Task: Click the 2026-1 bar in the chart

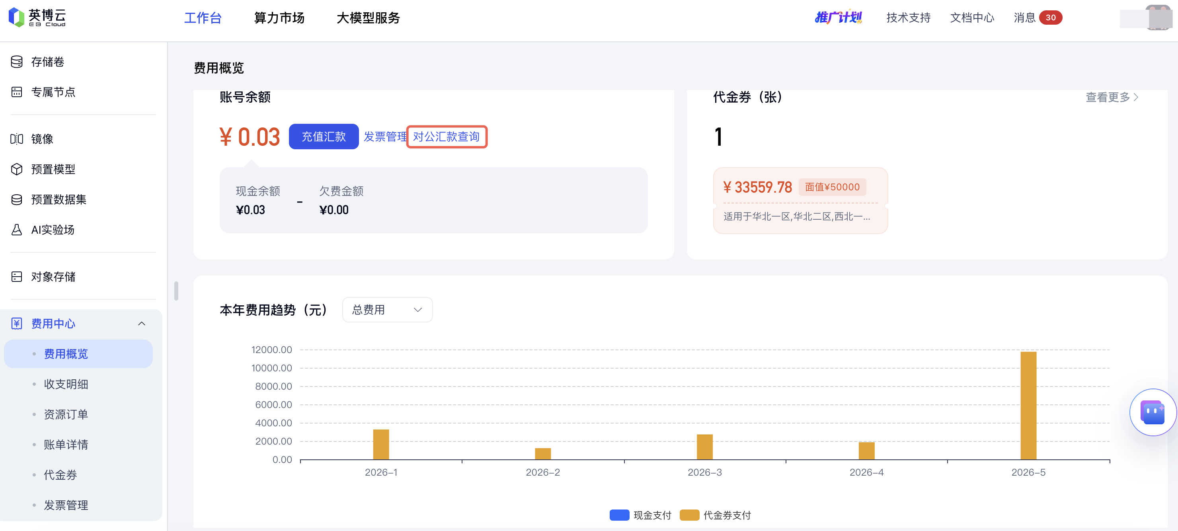Action: [x=381, y=444]
